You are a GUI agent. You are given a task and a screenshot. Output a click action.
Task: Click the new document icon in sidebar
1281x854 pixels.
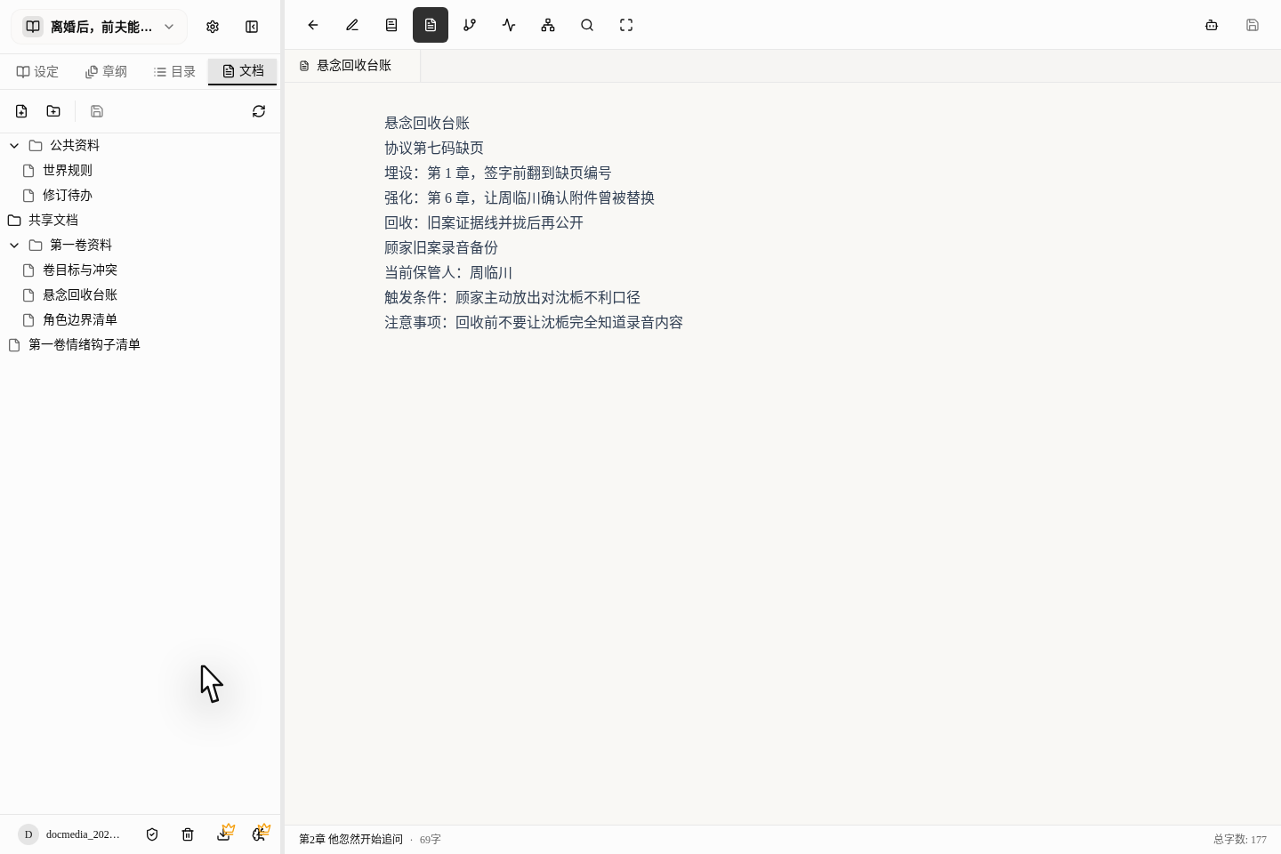(21, 111)
